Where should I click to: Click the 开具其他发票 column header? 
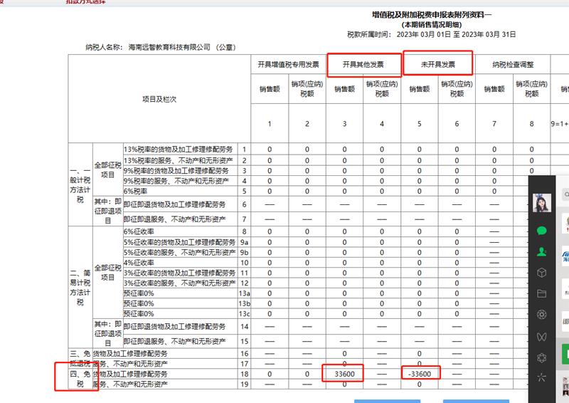[363, 65]
